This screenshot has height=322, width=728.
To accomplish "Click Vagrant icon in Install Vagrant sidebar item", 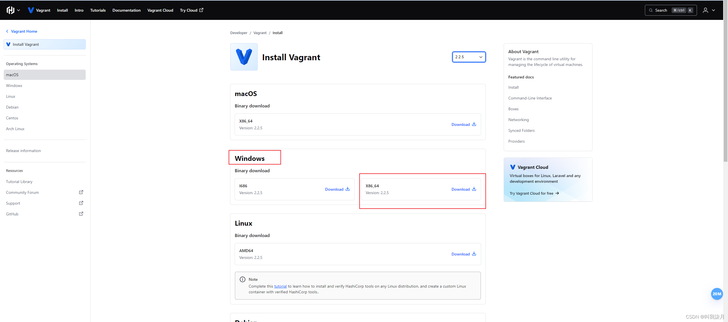I will (x=8, y=44).
